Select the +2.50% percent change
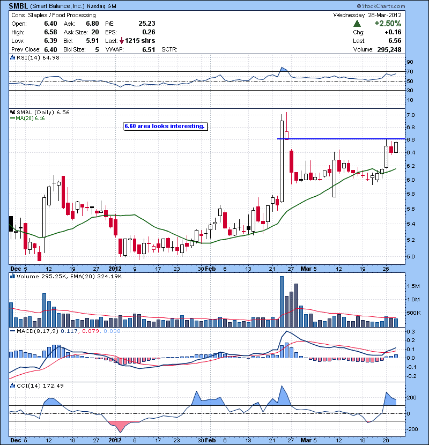Image resolution: width=429 pixels, height=445 pixels. pos(388,23)
